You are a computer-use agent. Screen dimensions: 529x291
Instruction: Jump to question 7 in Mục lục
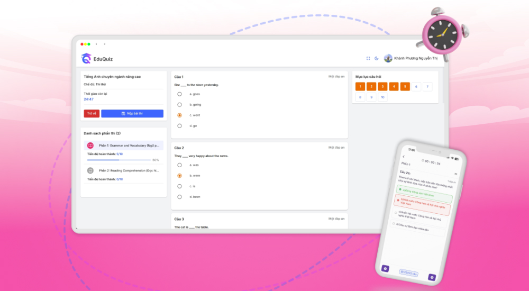tap(427, 86)
